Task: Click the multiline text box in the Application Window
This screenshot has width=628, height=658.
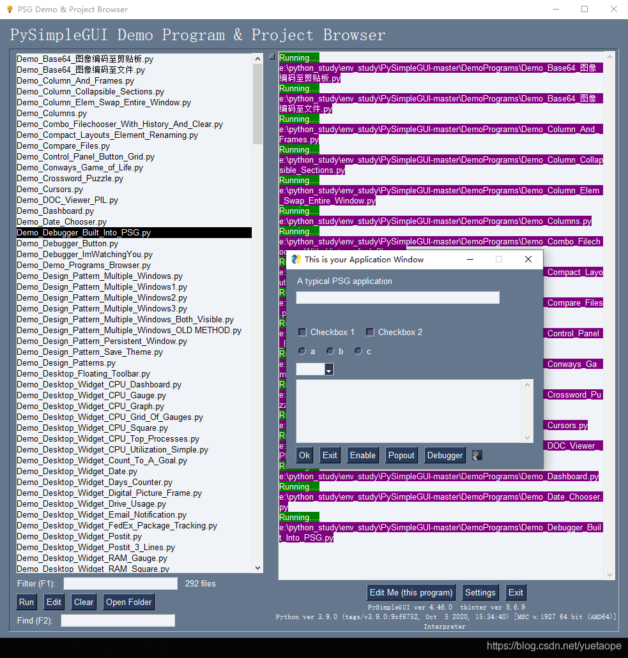Action: click(409, 411)
